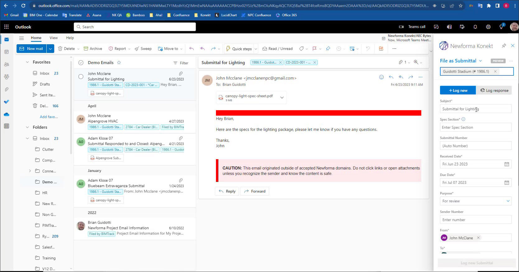Viewport: 519px width, 272px height.
Task: Click the Spec Section input field
Action: 475,127
